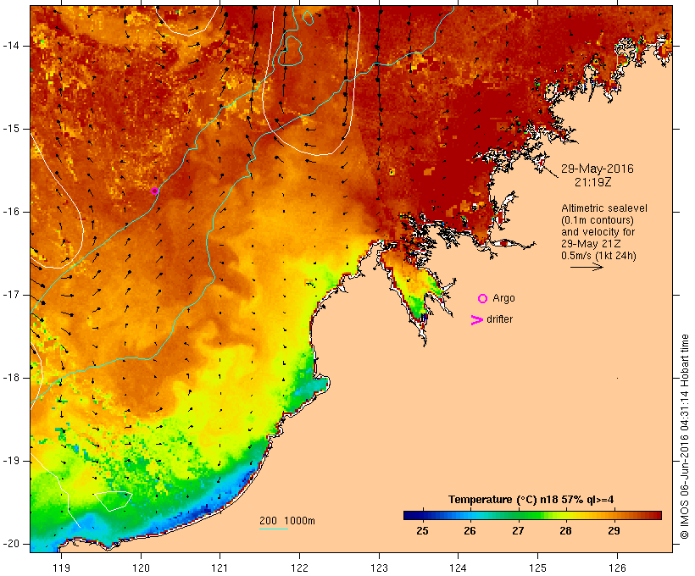Click the "200 1000m" depth contour label
The height and width of the screenshot is (576, 695).
(287, 521)
